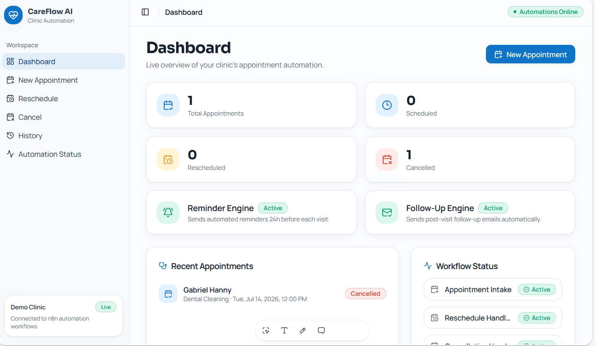Click the Gabriel Hanny appointment calendar icon
The height and width of the screenshot is (346, 595).
pos(168,294)
